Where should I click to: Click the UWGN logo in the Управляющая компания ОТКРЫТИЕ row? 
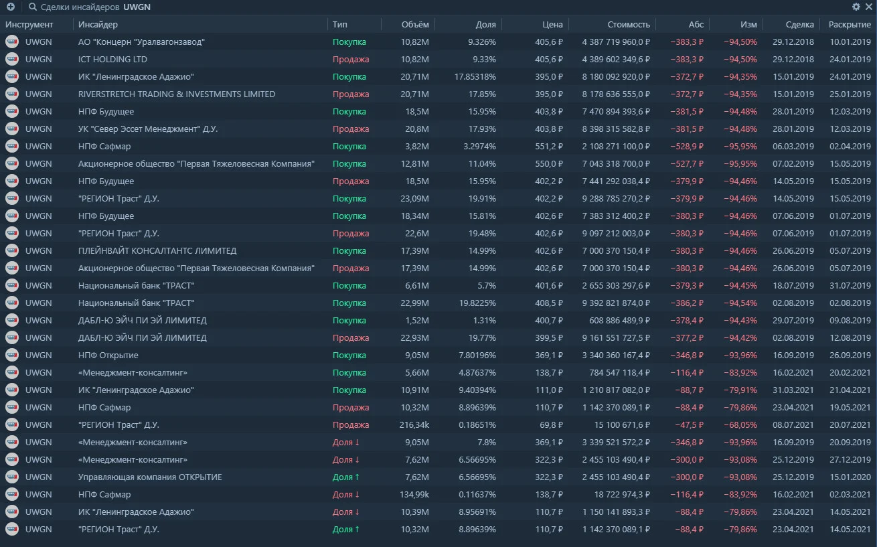tap(12, 477)
